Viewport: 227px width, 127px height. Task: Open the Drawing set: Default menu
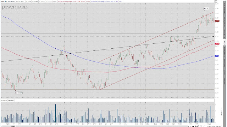214,126
